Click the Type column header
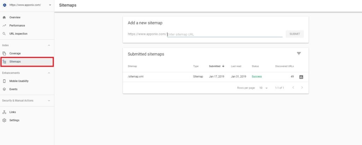 click(x=196, y=66)
